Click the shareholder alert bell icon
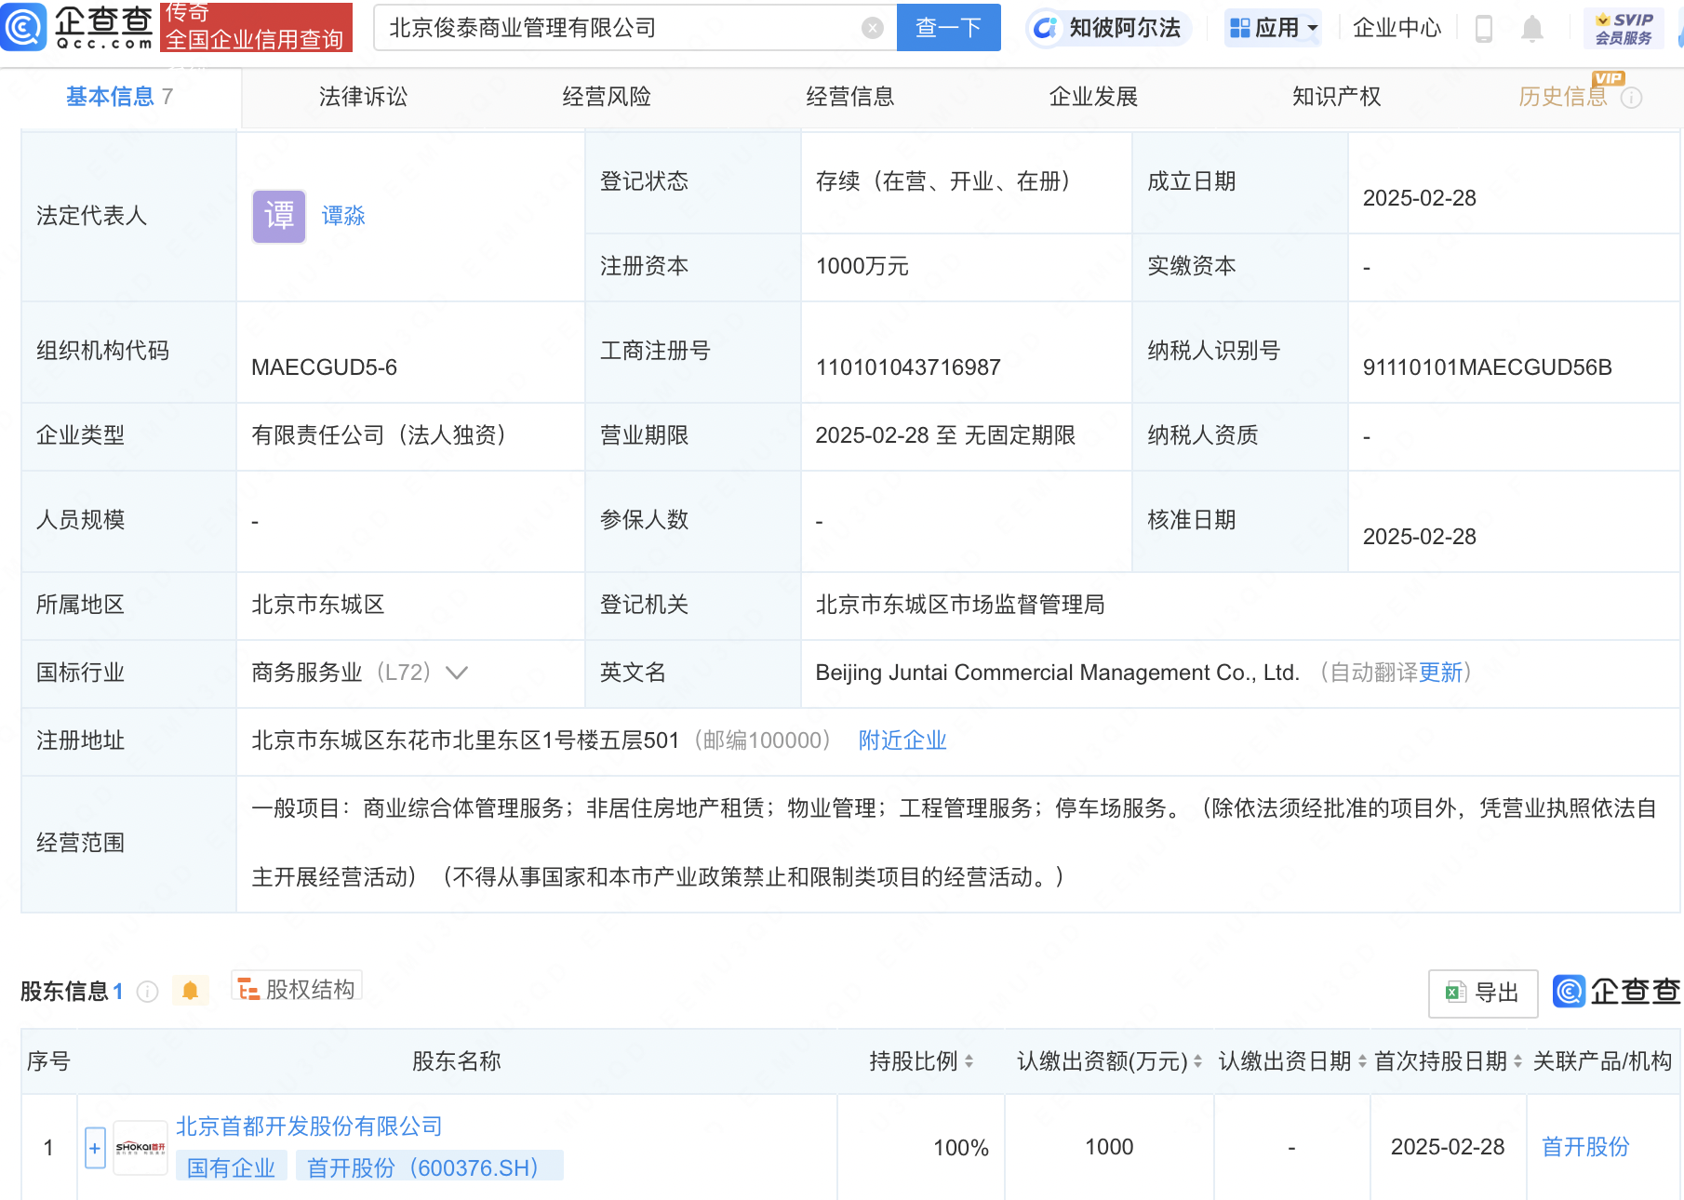Viewport: 1684px width, 1200px height. coord(190,991)
